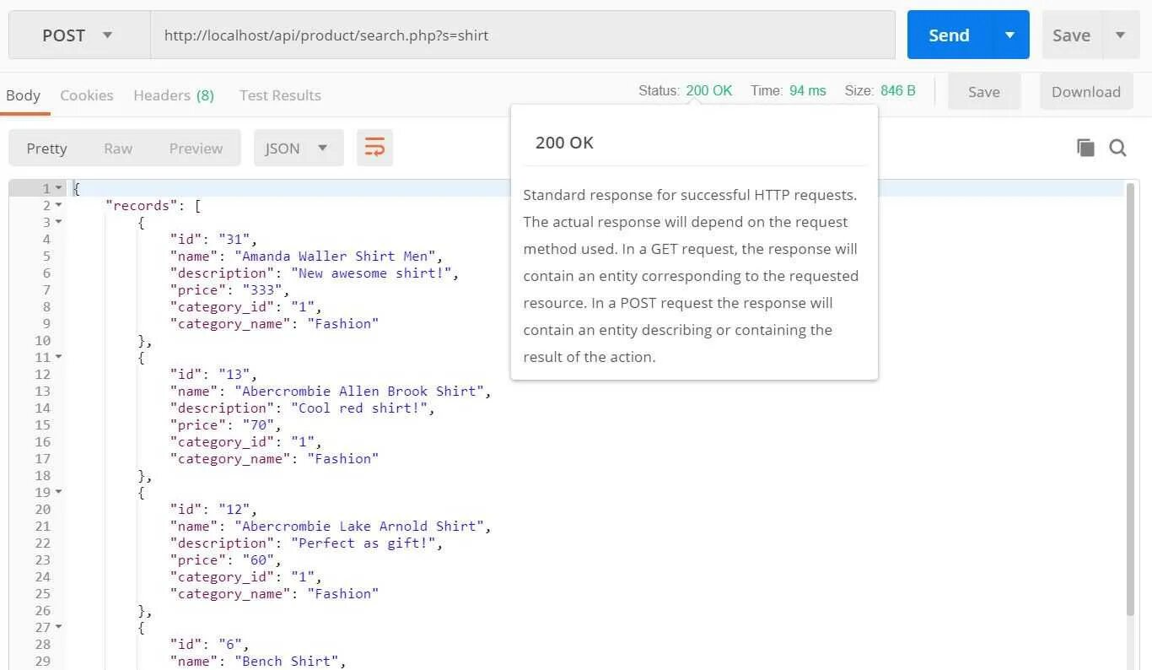Click the blue Send button
Screen dimensions: 1152x670
coord(949,35)
